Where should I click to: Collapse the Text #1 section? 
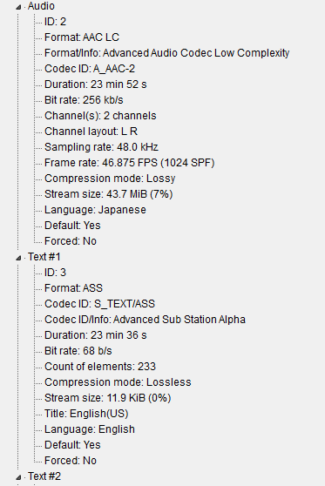point(18,258)
